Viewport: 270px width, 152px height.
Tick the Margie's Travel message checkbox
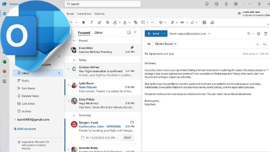click(132, 122)
